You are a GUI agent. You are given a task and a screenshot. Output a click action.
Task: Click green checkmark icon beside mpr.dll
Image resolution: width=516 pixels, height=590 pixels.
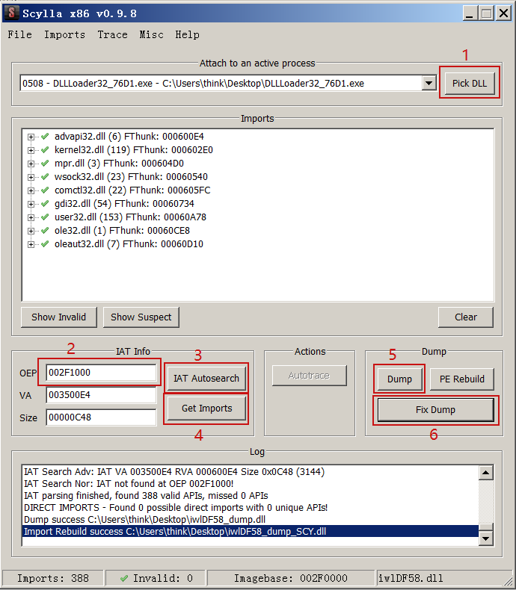[x=45, y=164]
